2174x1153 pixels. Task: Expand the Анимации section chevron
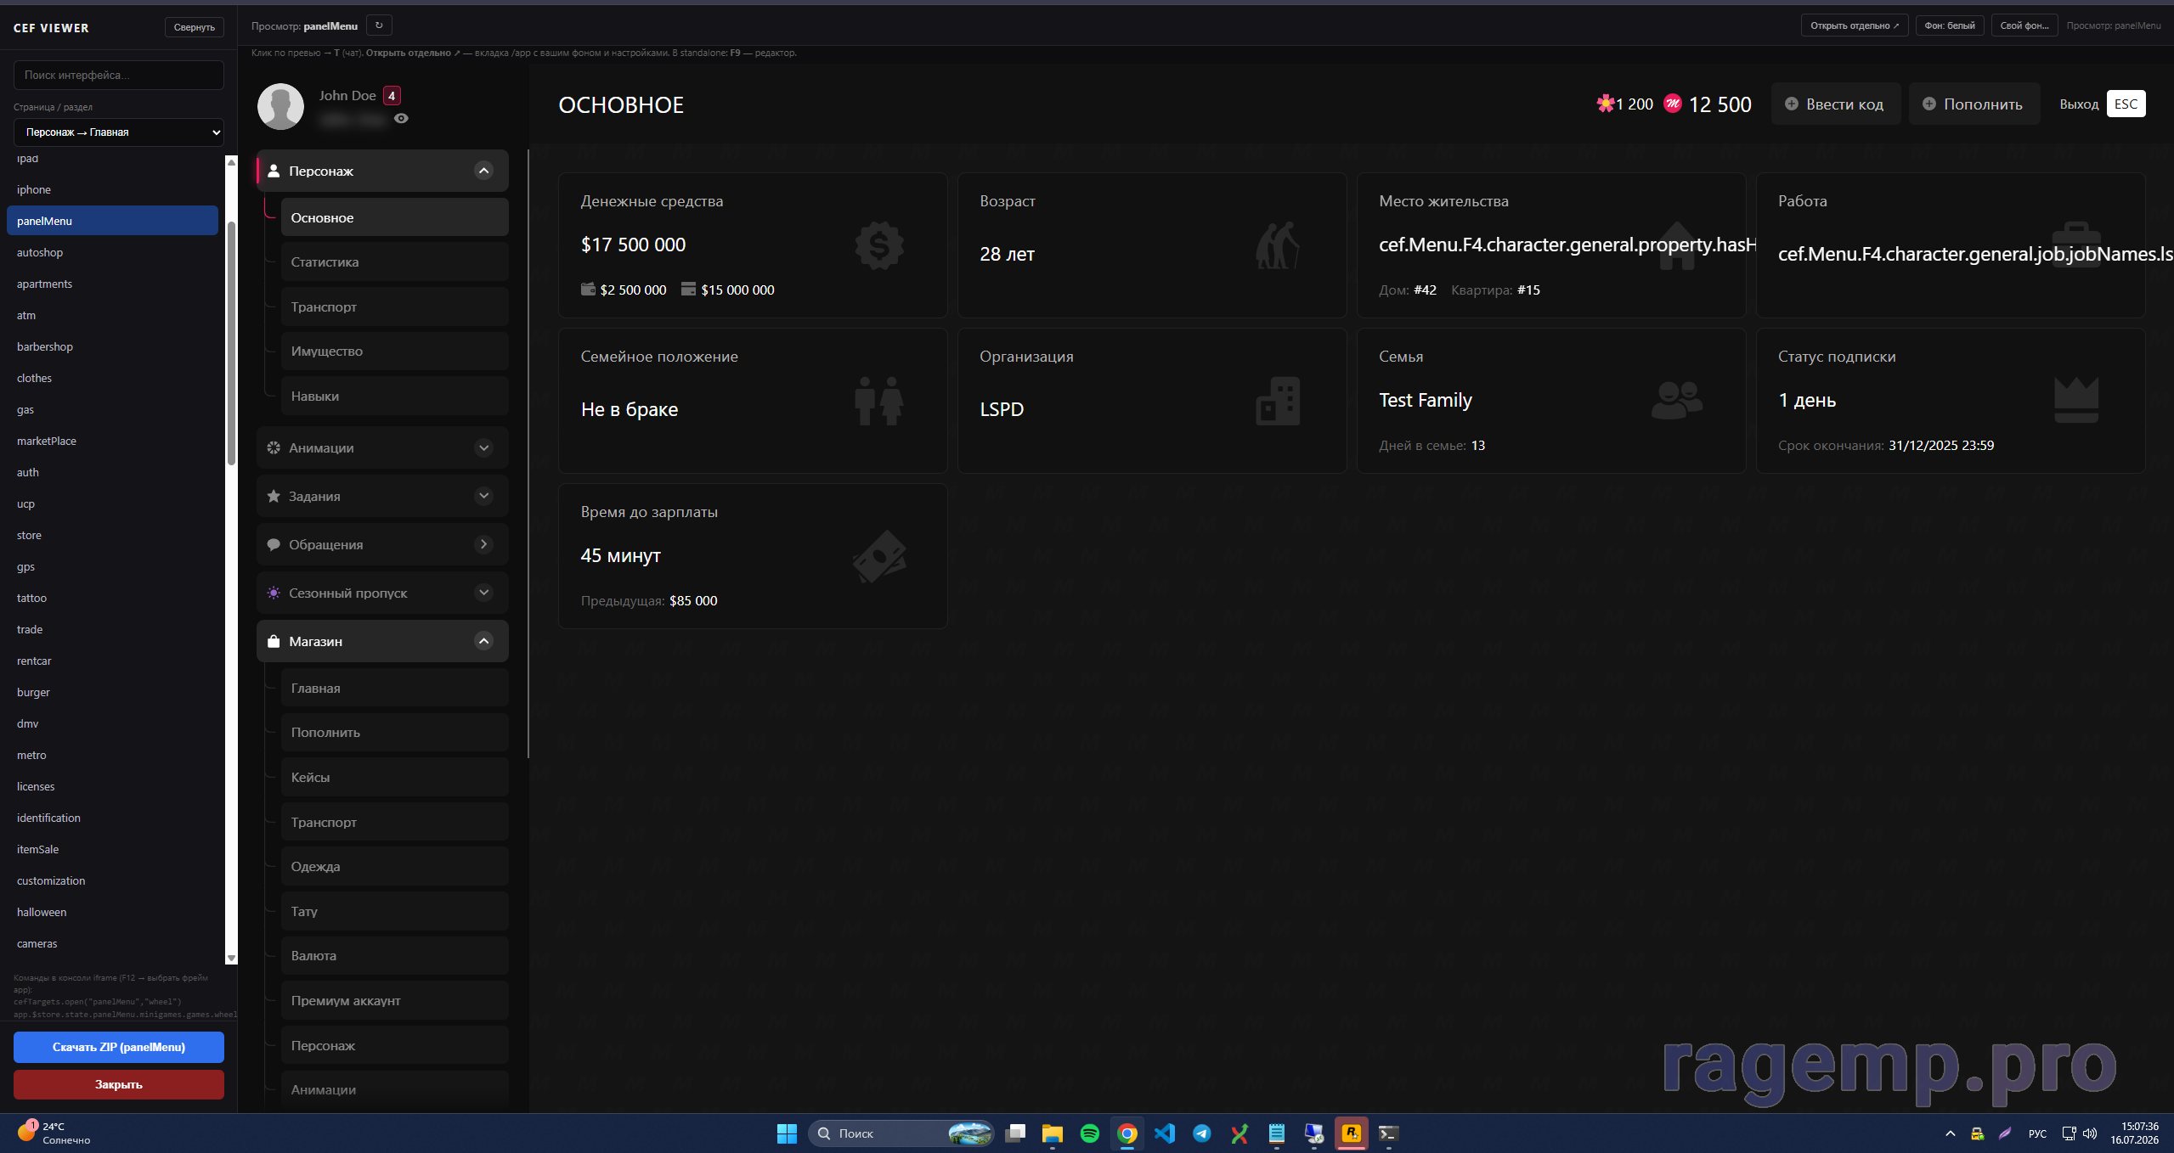click(x=483, y=447)
